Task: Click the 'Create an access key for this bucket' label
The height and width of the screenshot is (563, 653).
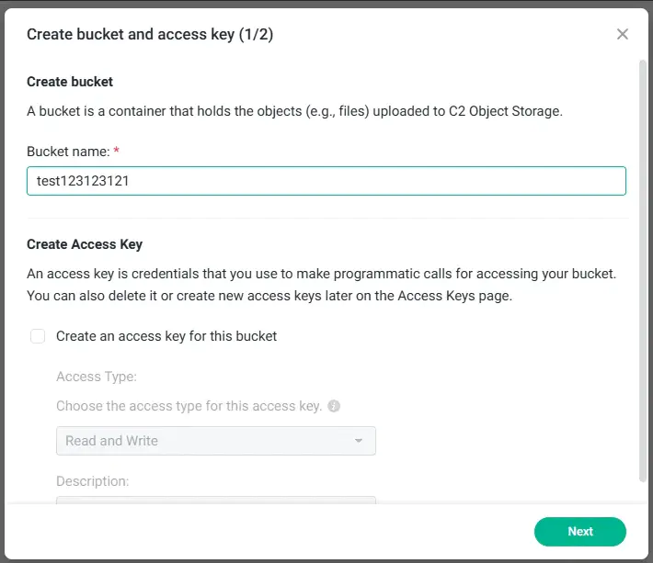Action: click(166, 336)
